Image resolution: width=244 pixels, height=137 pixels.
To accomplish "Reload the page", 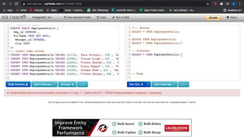I will pos(16,4).
